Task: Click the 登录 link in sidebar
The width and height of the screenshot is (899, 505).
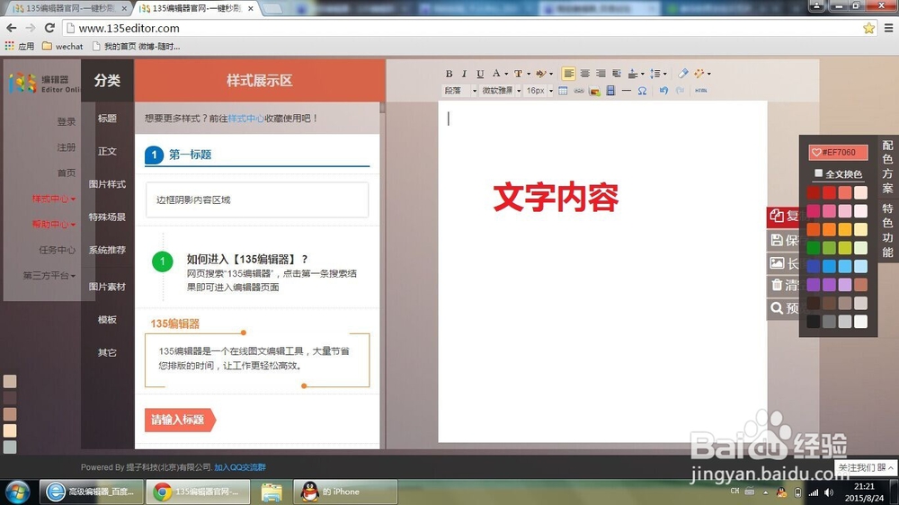Action: (x=67, y=121)
